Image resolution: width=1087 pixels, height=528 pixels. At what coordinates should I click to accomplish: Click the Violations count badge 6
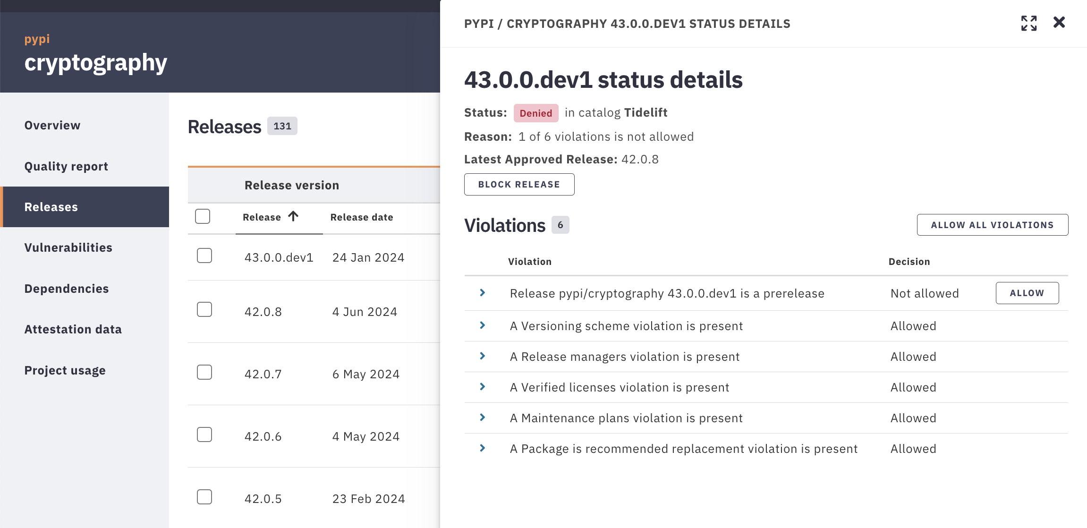(x=560, y=225)
